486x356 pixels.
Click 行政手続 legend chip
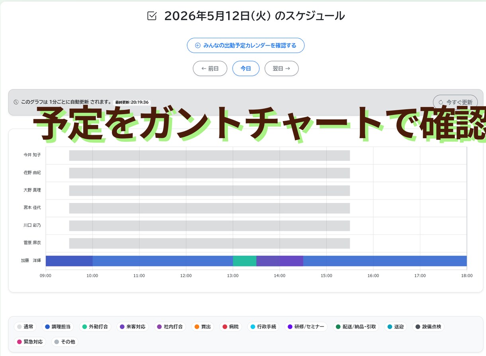pos(263,327)
